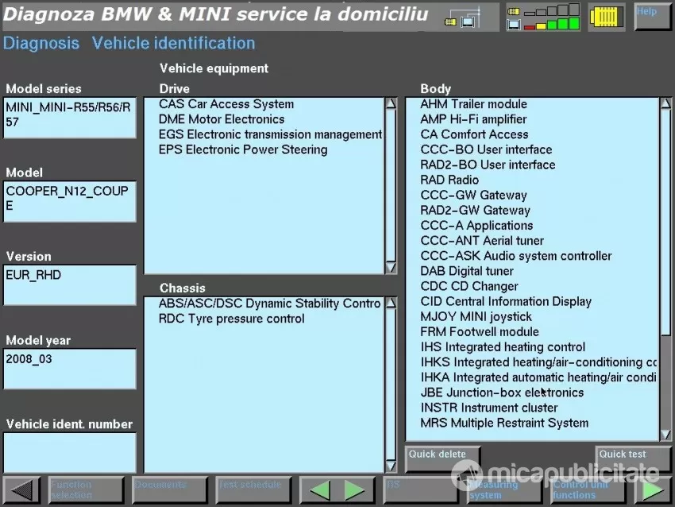This screenshot has height=507, width=675.
Task: Open Control unit functions
Action: [x=588, y=490]
